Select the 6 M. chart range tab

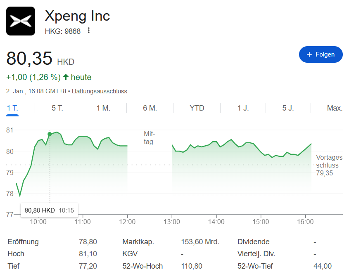pos(150,108)
